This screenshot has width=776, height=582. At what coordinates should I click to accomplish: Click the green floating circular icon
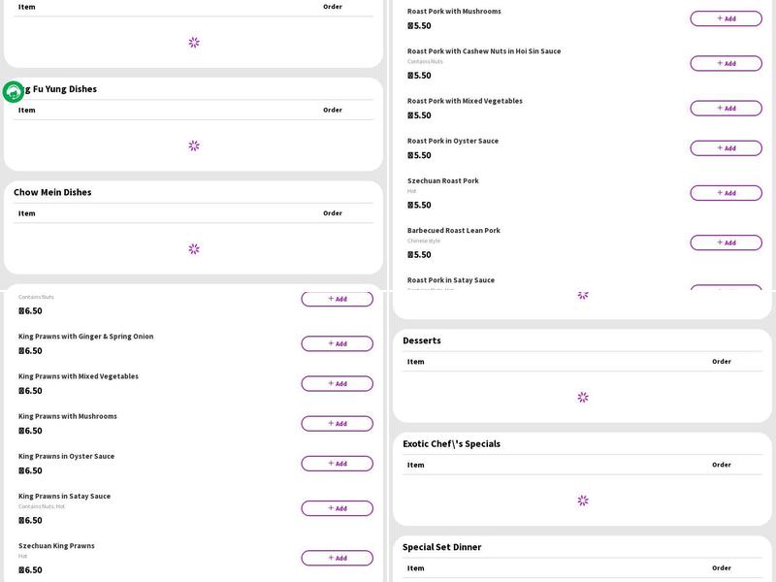click(x=14, y=92)
